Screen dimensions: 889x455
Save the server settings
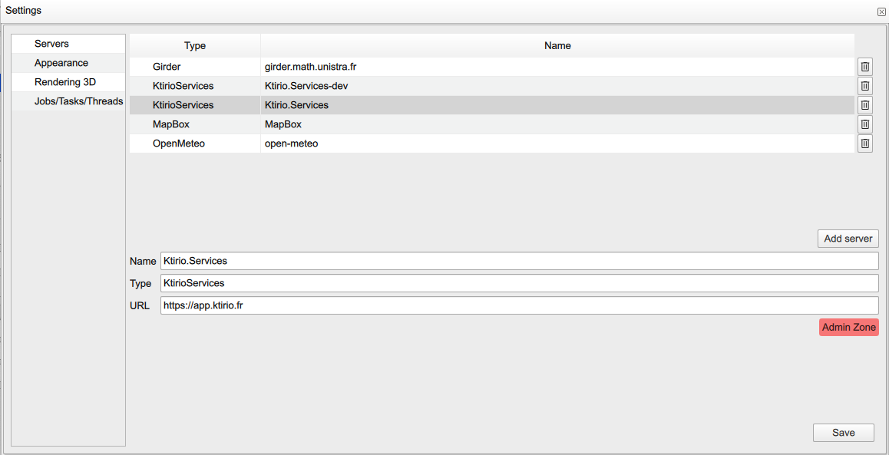tap(843, 432)
